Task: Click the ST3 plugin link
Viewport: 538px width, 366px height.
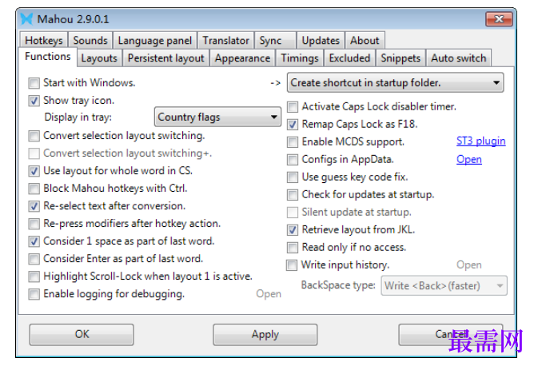Action: click(x=480, y=141)
